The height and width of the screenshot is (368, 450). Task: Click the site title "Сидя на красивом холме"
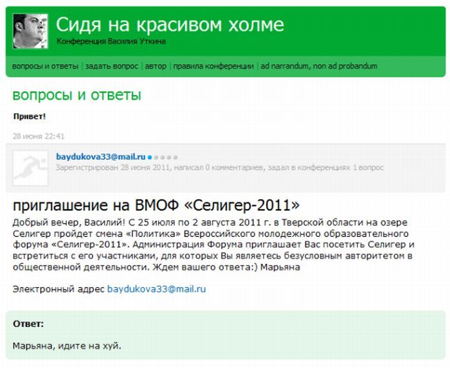point(170,24)
